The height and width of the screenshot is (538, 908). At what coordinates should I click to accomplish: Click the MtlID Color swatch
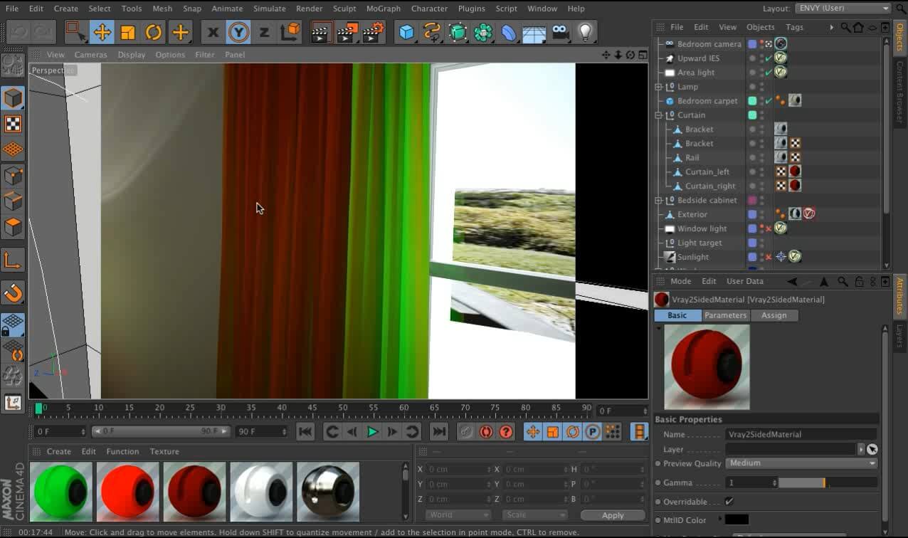coord(737,520)
